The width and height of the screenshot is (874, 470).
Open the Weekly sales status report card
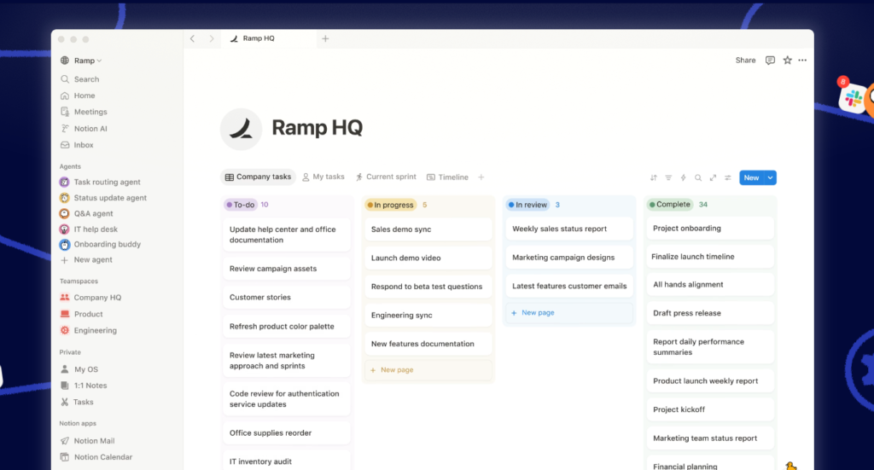(569, 229)
